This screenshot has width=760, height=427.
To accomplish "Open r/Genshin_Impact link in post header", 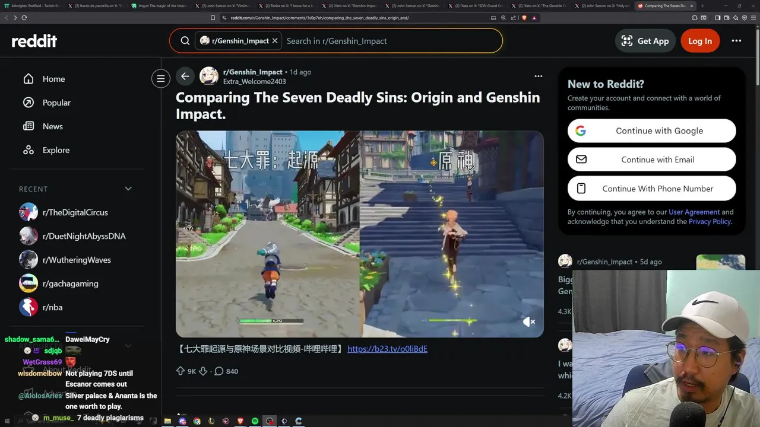I will (253, 72).
